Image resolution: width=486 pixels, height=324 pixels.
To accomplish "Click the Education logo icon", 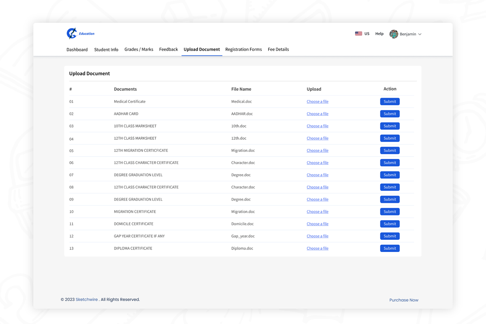I will [72, 34].
